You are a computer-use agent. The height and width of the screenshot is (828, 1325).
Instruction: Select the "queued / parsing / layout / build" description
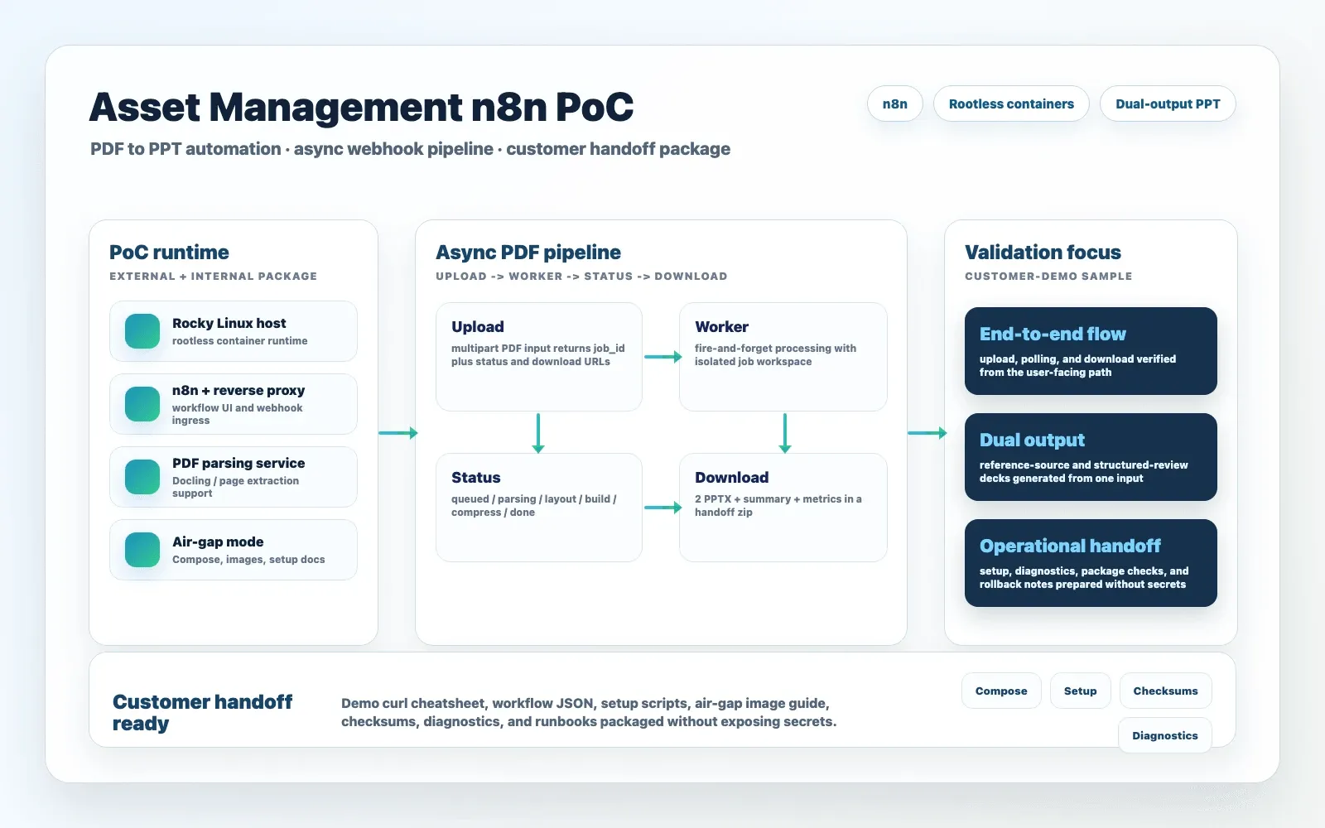point(534,506)
